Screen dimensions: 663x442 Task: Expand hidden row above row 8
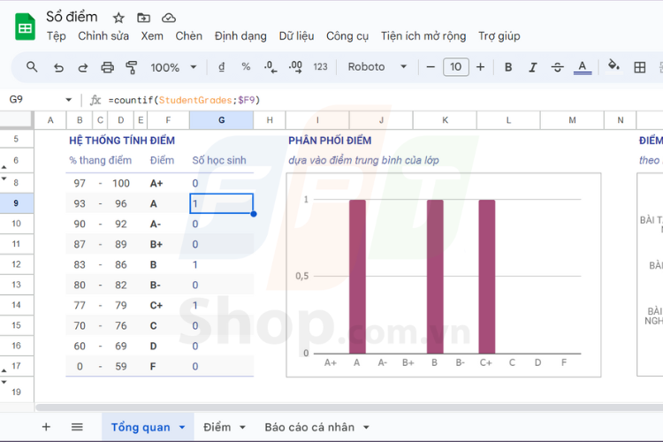(x=4, y=179)
